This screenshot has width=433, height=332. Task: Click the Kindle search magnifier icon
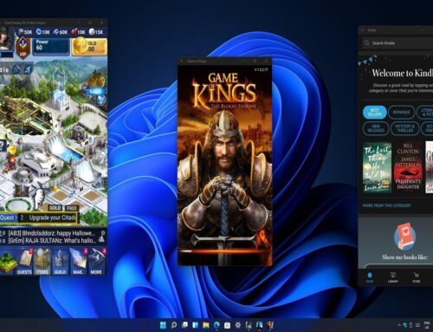click(367, 43)
